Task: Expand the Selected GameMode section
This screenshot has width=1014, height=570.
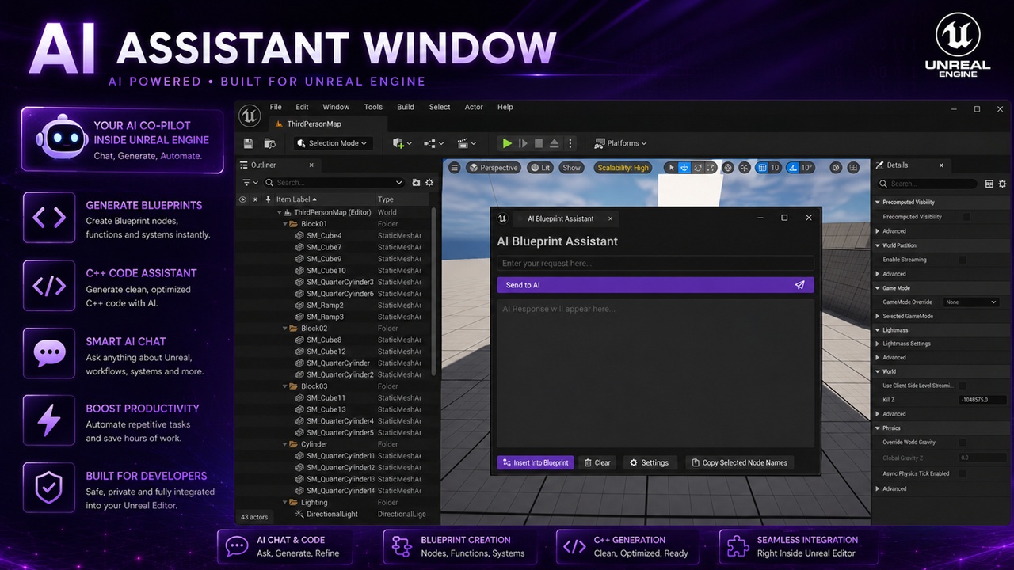Action: (878, 317)
